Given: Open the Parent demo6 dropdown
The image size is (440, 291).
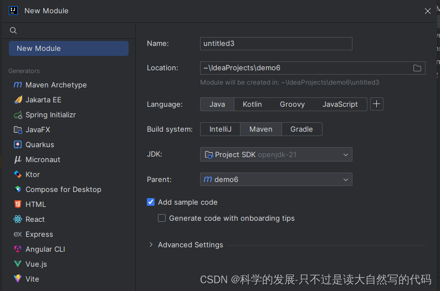Looking at the screenshot, I should click(276, 179).
